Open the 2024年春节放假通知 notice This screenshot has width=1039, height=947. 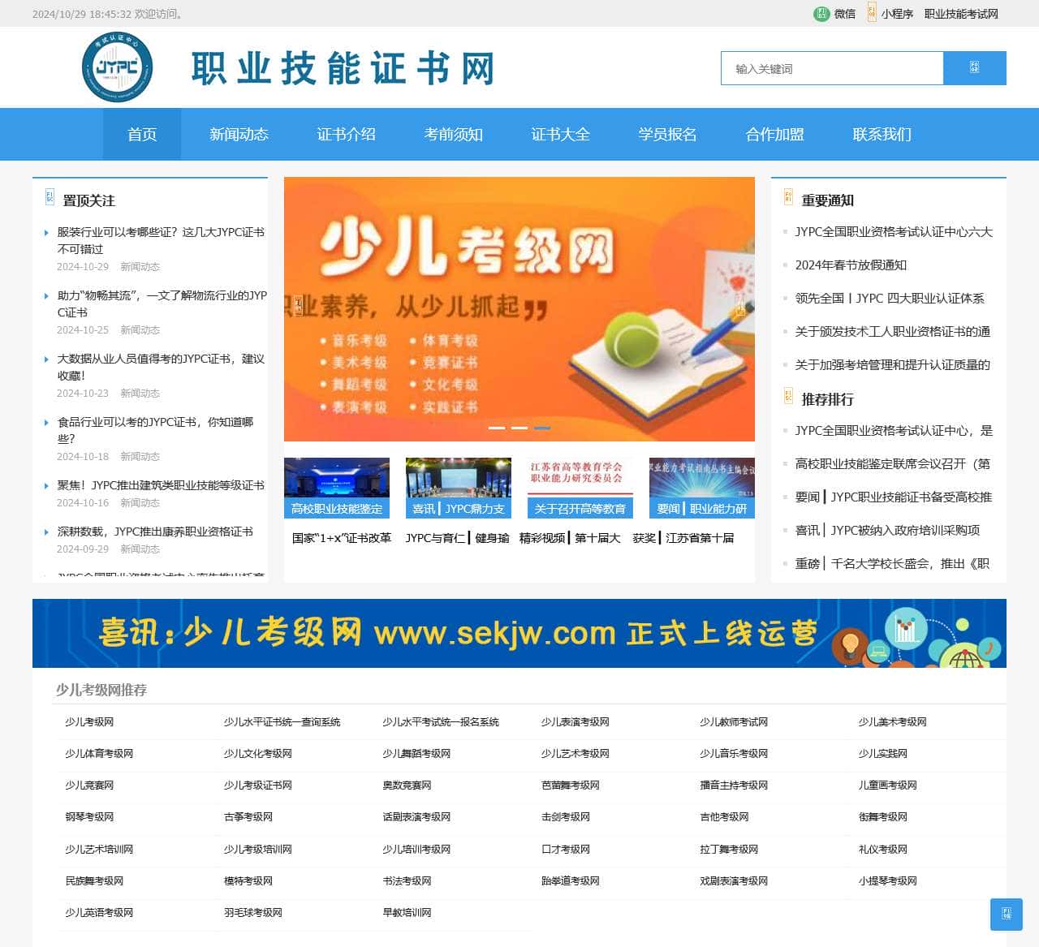click(x=851, y=265)
